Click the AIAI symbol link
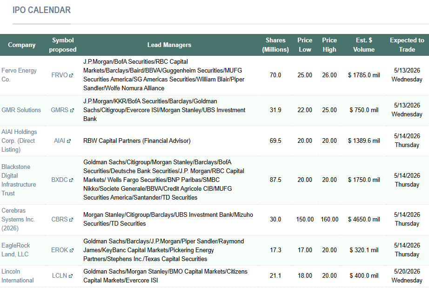 click(60, 141)
